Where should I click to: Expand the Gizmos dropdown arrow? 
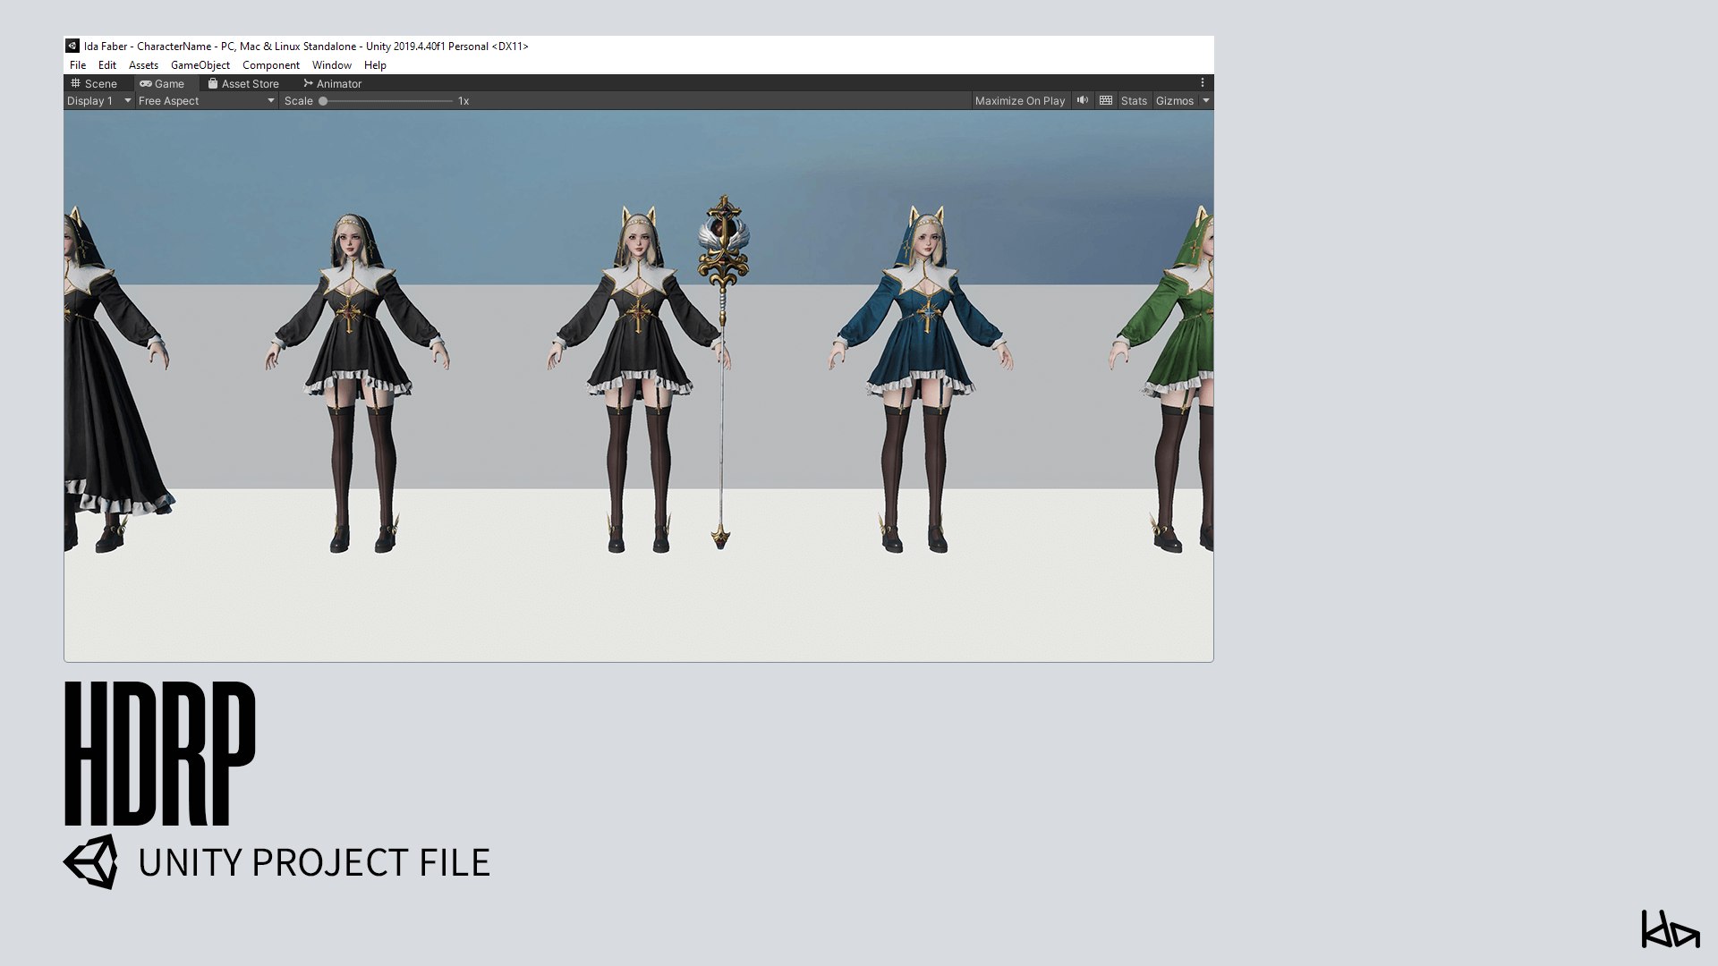point(1206,101)
